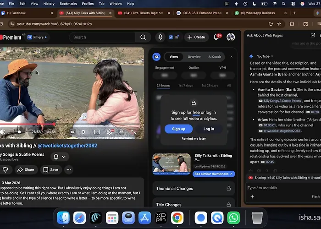Viewport: 321px width, 229px height.
Task: Open YouTube notifications bell with 9+ badge
Action: coord(217,37)
